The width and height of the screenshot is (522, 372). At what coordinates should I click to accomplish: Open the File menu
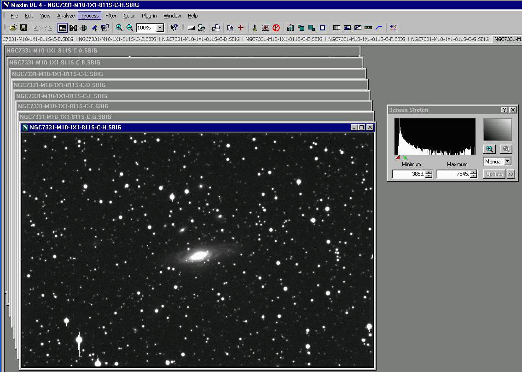14,16
